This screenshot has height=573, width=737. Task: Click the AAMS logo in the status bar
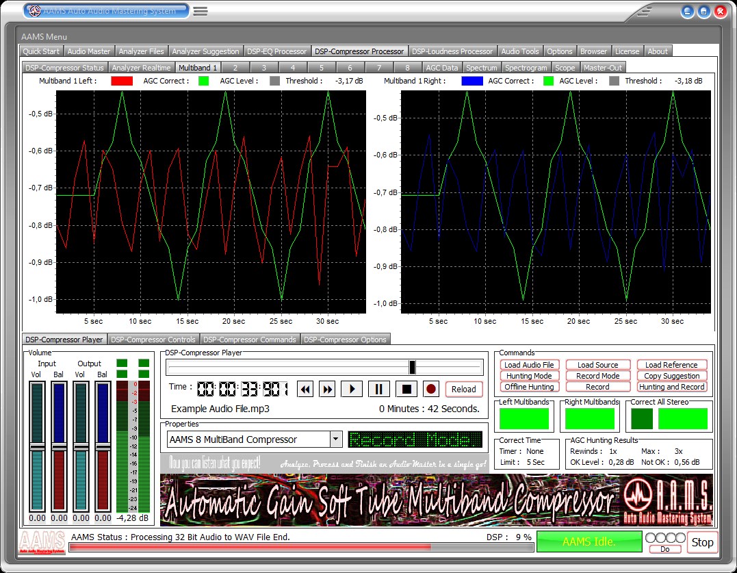point(42,542)
